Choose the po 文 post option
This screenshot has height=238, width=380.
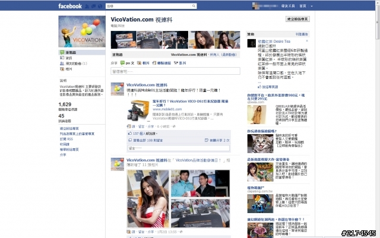[x=128, y=63]
